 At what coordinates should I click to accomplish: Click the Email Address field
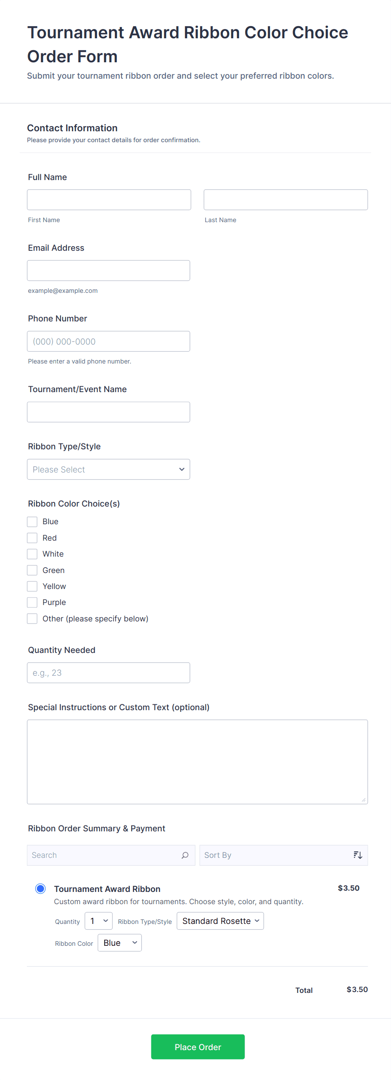click(x=108, y=271)
